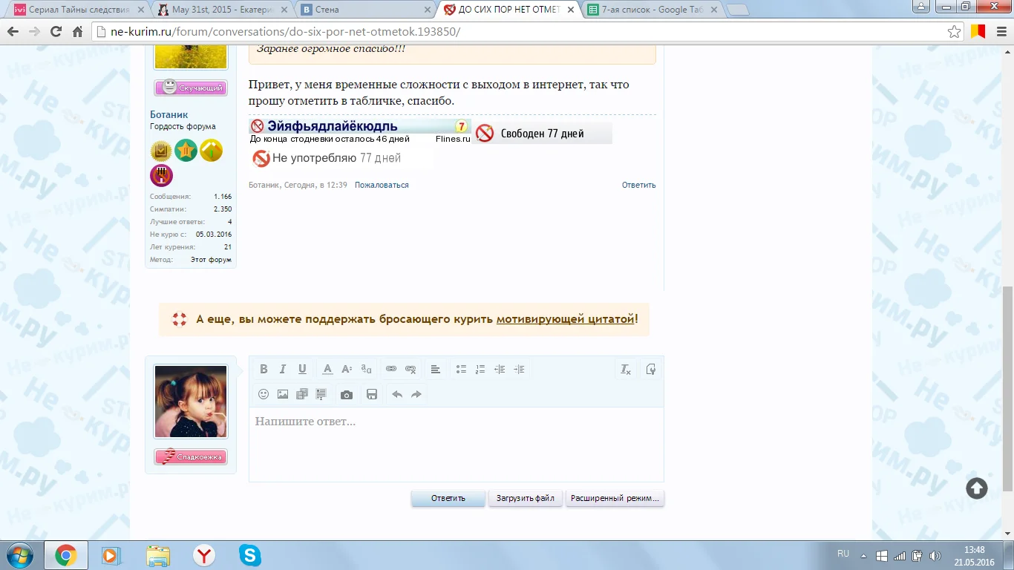Click into the Напишите ответ text field
The height and width of the screenshot is (570, 1014).
point(456,444)
